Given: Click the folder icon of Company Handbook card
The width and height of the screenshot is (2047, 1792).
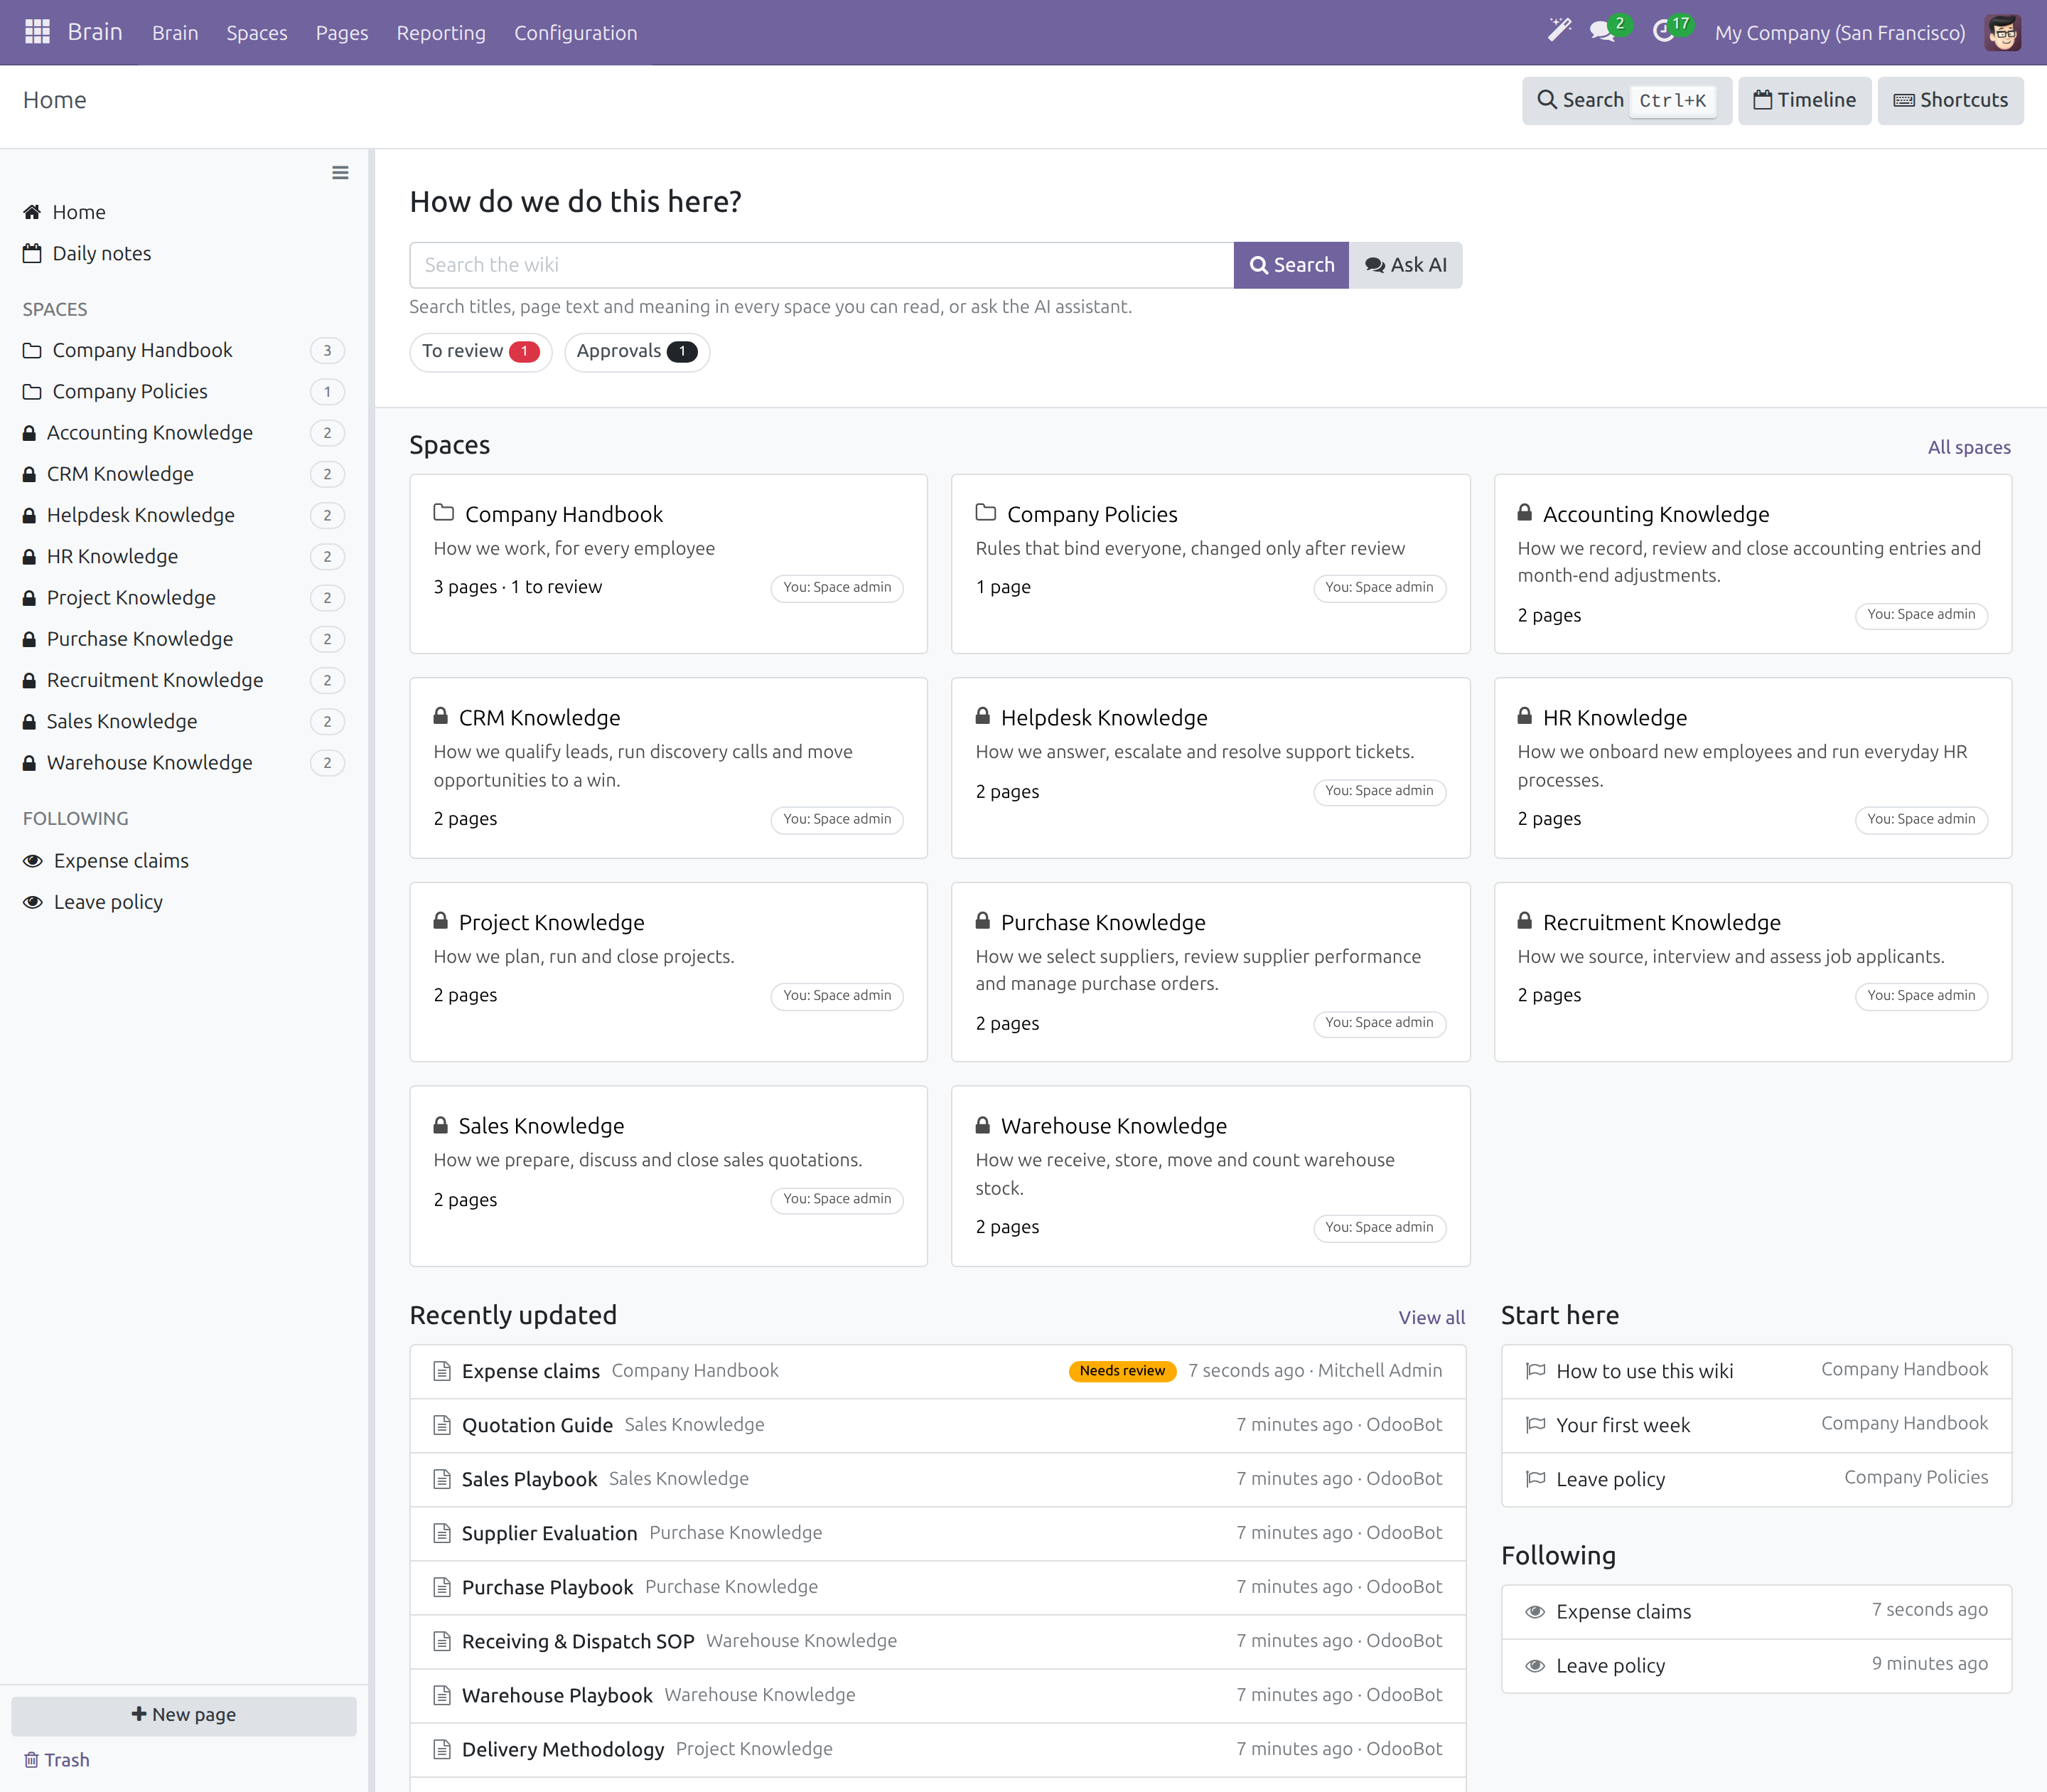Looking at the screenshot, I should [444, 513].
